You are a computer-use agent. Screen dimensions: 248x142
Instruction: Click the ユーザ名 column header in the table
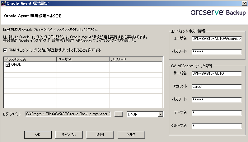click(83, 59)
